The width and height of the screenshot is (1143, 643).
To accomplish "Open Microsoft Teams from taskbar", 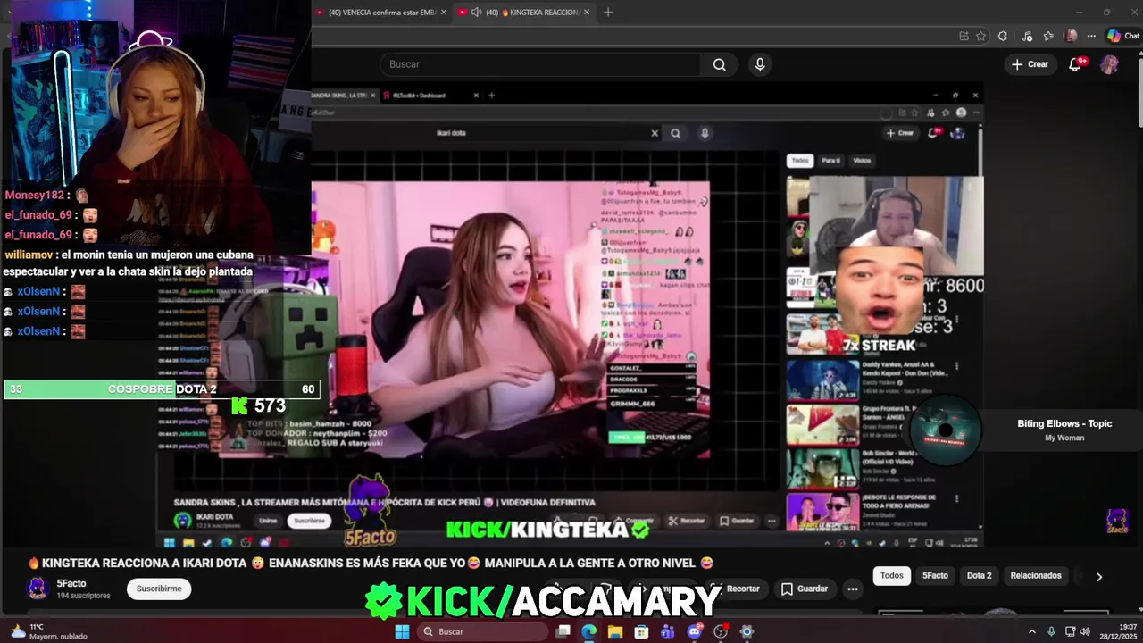I will pos(668,631).
